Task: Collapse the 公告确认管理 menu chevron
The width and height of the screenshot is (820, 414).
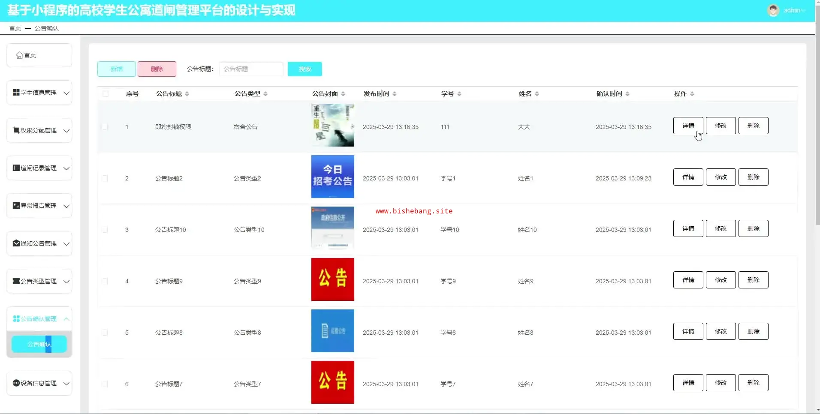Action: pyautogui.click(x=66, y=319)
